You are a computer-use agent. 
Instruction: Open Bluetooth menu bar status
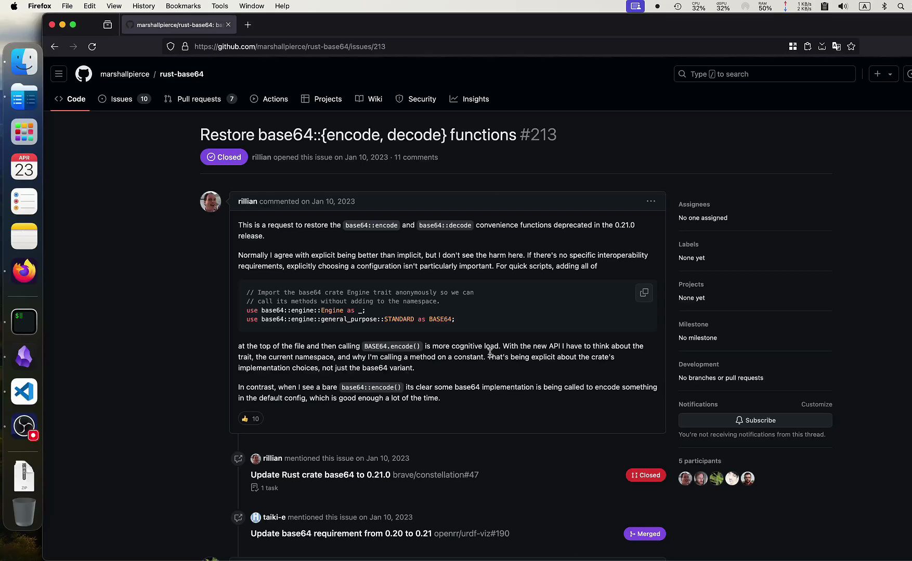[884, 6]
